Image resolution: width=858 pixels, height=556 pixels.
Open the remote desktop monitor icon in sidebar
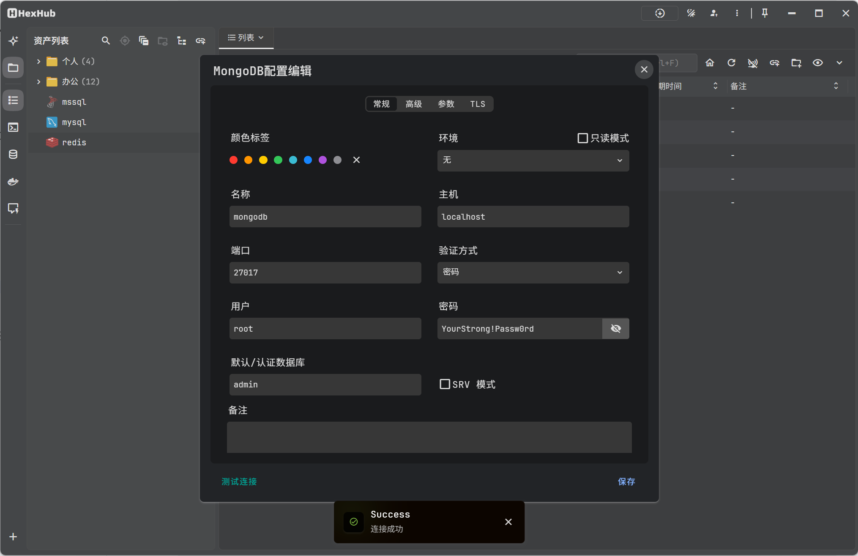(13, 208)
